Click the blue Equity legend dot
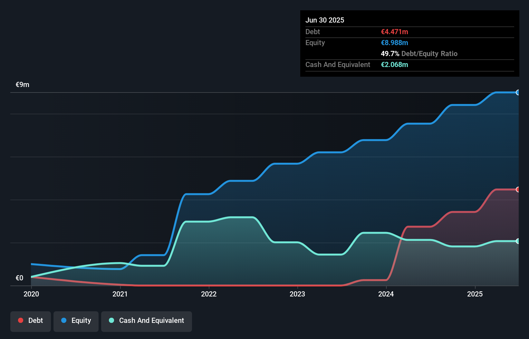Viewport: 529px width, 339px height. point(63,320)
